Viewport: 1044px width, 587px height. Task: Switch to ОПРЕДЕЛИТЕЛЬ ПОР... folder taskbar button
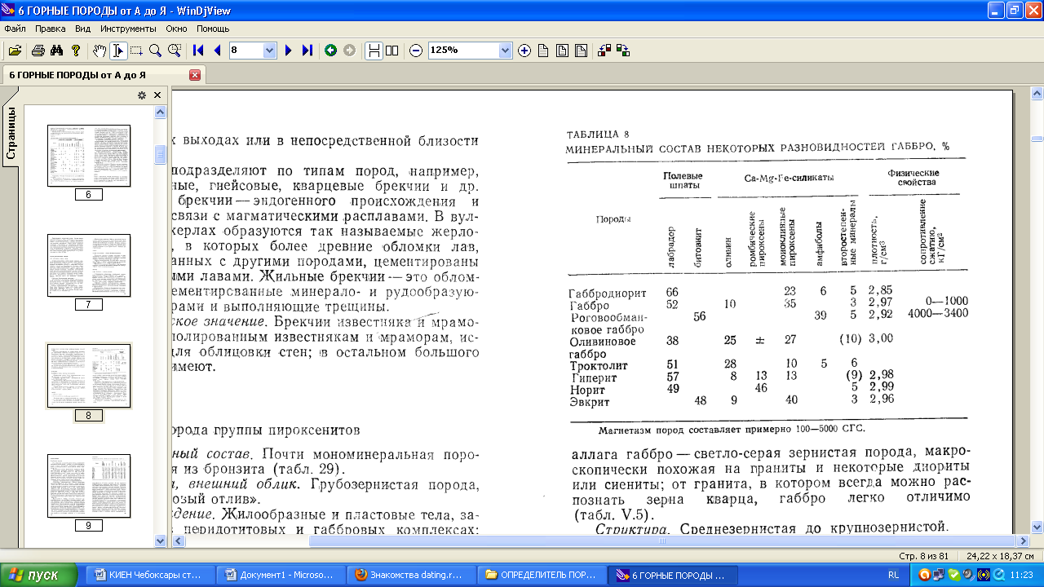542,575
